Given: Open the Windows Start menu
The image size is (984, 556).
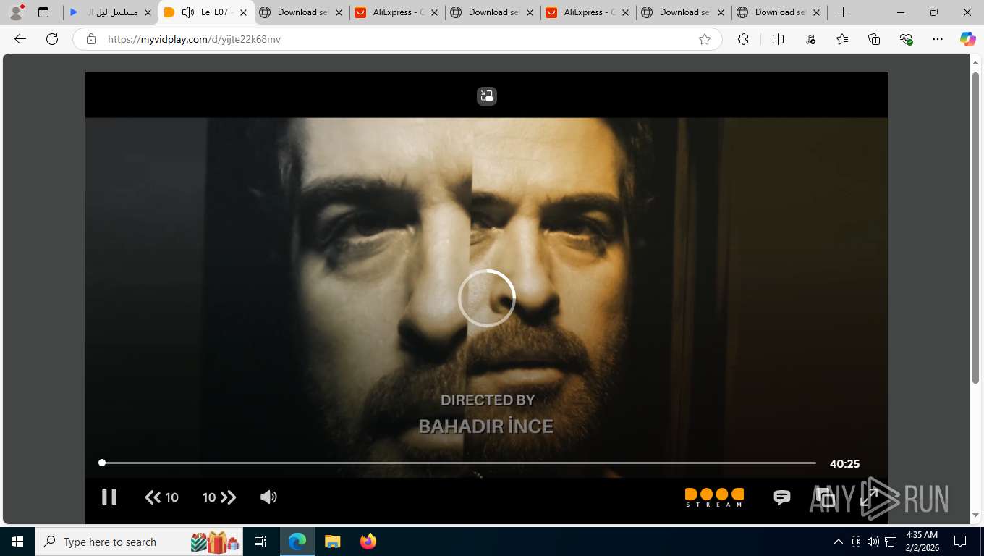Looking at the screenshot, I should pos(17,542).
